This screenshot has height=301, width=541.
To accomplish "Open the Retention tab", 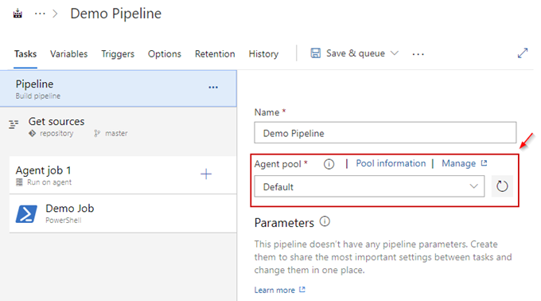I will coord(215,54).
